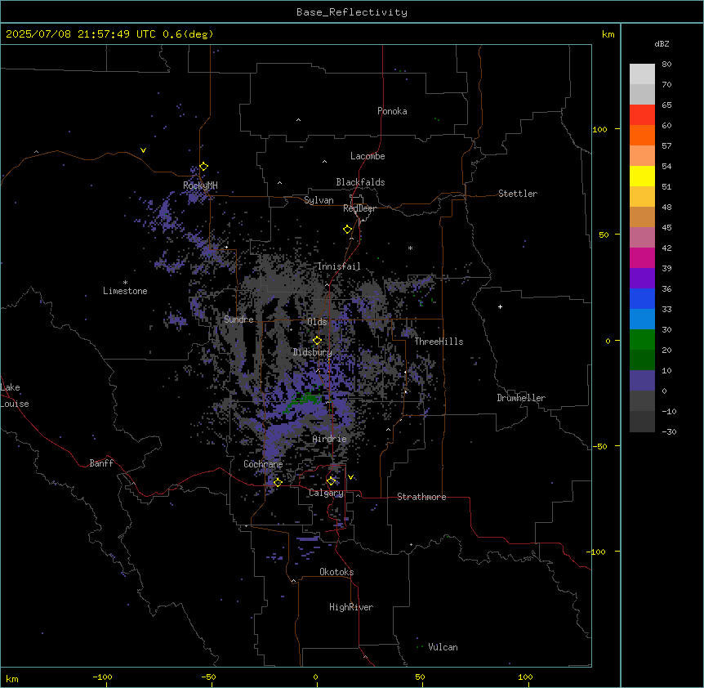Image resolution: width=704 pixels, height=688 pixels.
Task: Click the timestamp 2025/07/08 21:57:49 UTC
Action: point(81,34)
